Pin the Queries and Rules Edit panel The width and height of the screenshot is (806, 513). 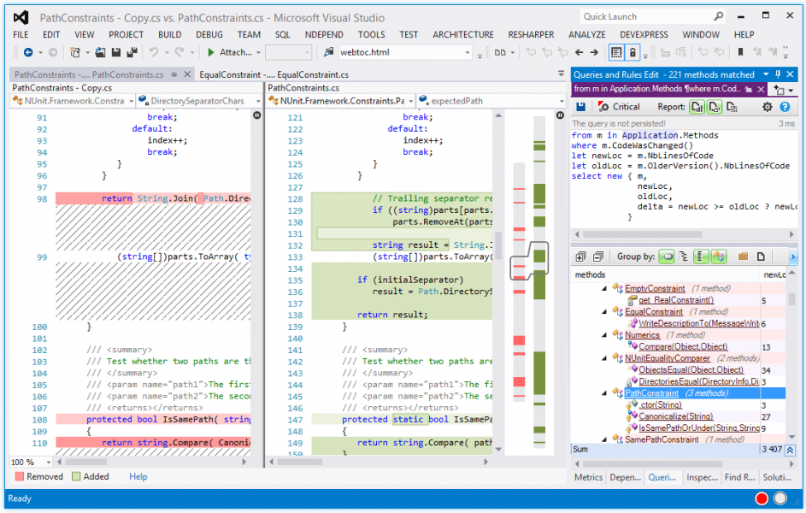(779, 74)
